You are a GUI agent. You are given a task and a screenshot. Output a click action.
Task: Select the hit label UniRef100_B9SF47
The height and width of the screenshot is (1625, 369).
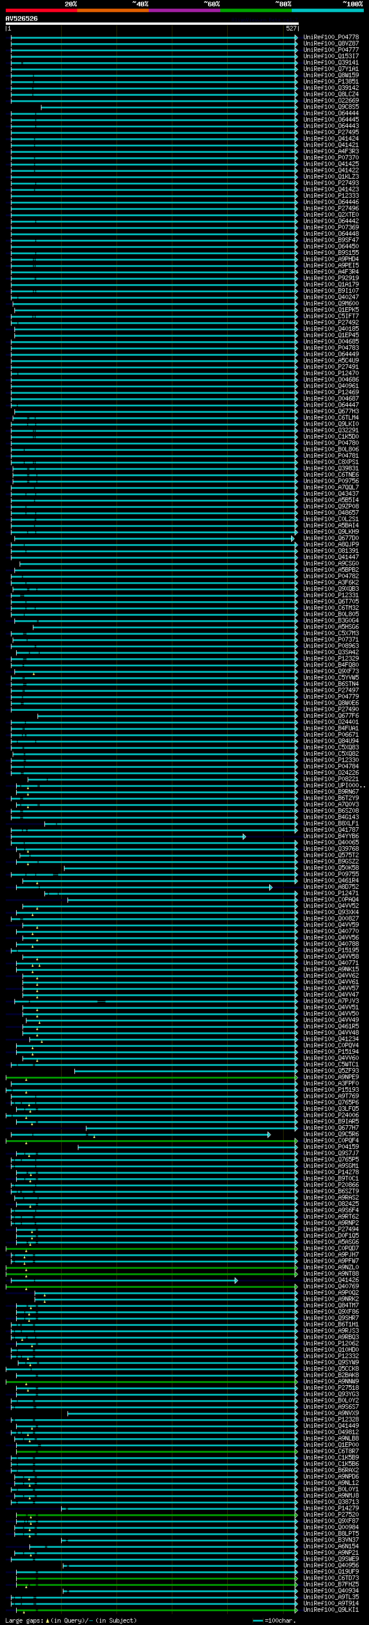[x=331, y=240]
